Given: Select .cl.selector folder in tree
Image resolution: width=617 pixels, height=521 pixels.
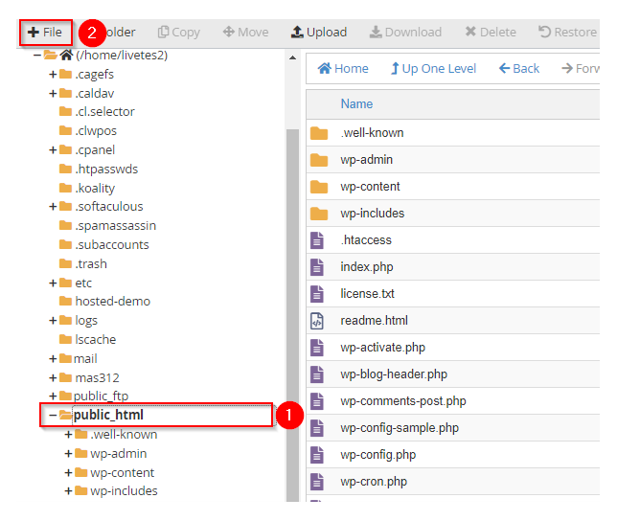Looking at the screenshot, I should [x=97, y=112].
